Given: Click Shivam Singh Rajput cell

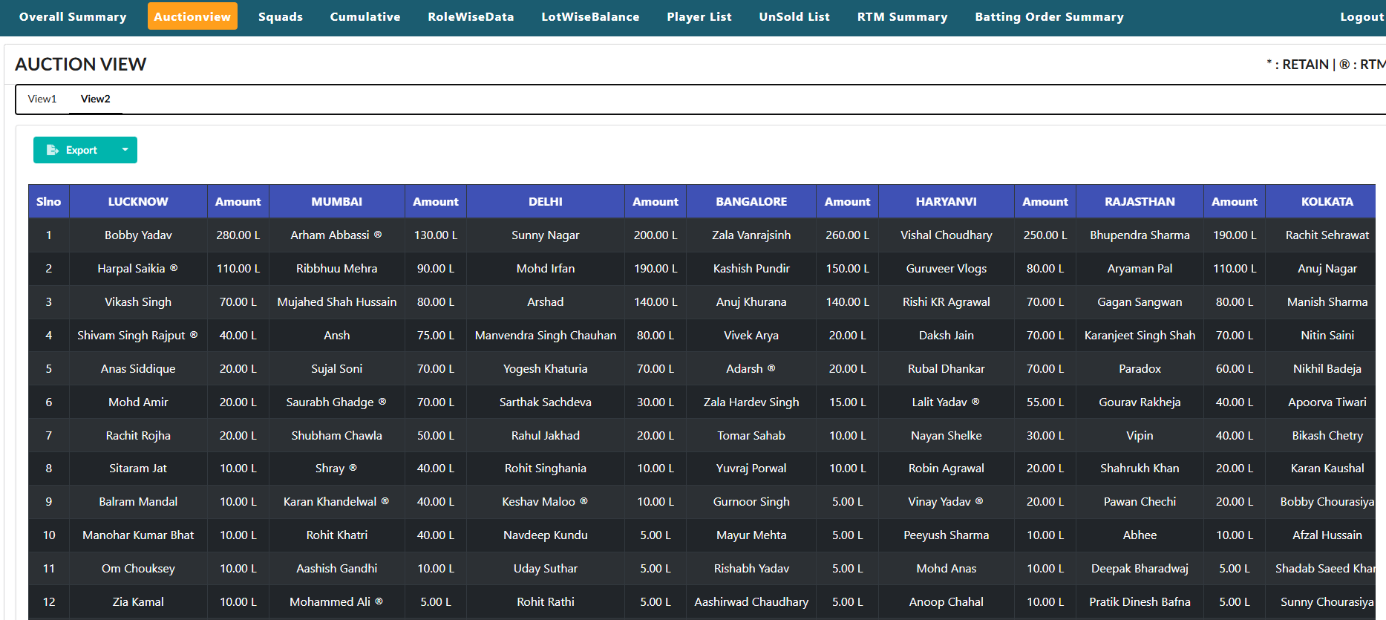Looking at the screenshot, I should (x=138, y=335).
